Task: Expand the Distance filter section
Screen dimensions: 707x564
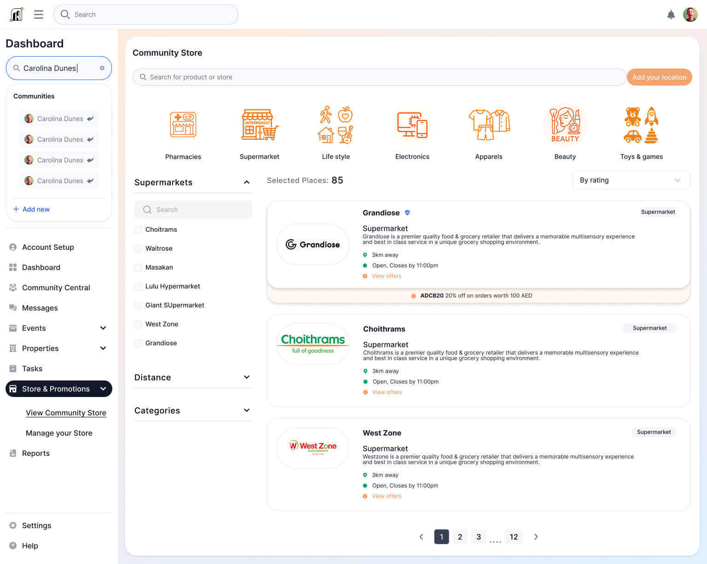Action: click(x=247, y=377)
